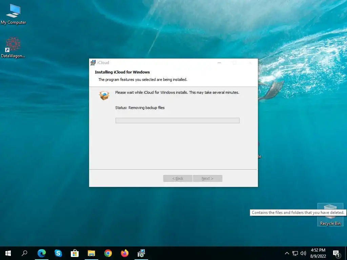Viewport: 347px width, 260px height.
Task: Open the My Computer desktop icon
Action: tap(13, 14)
